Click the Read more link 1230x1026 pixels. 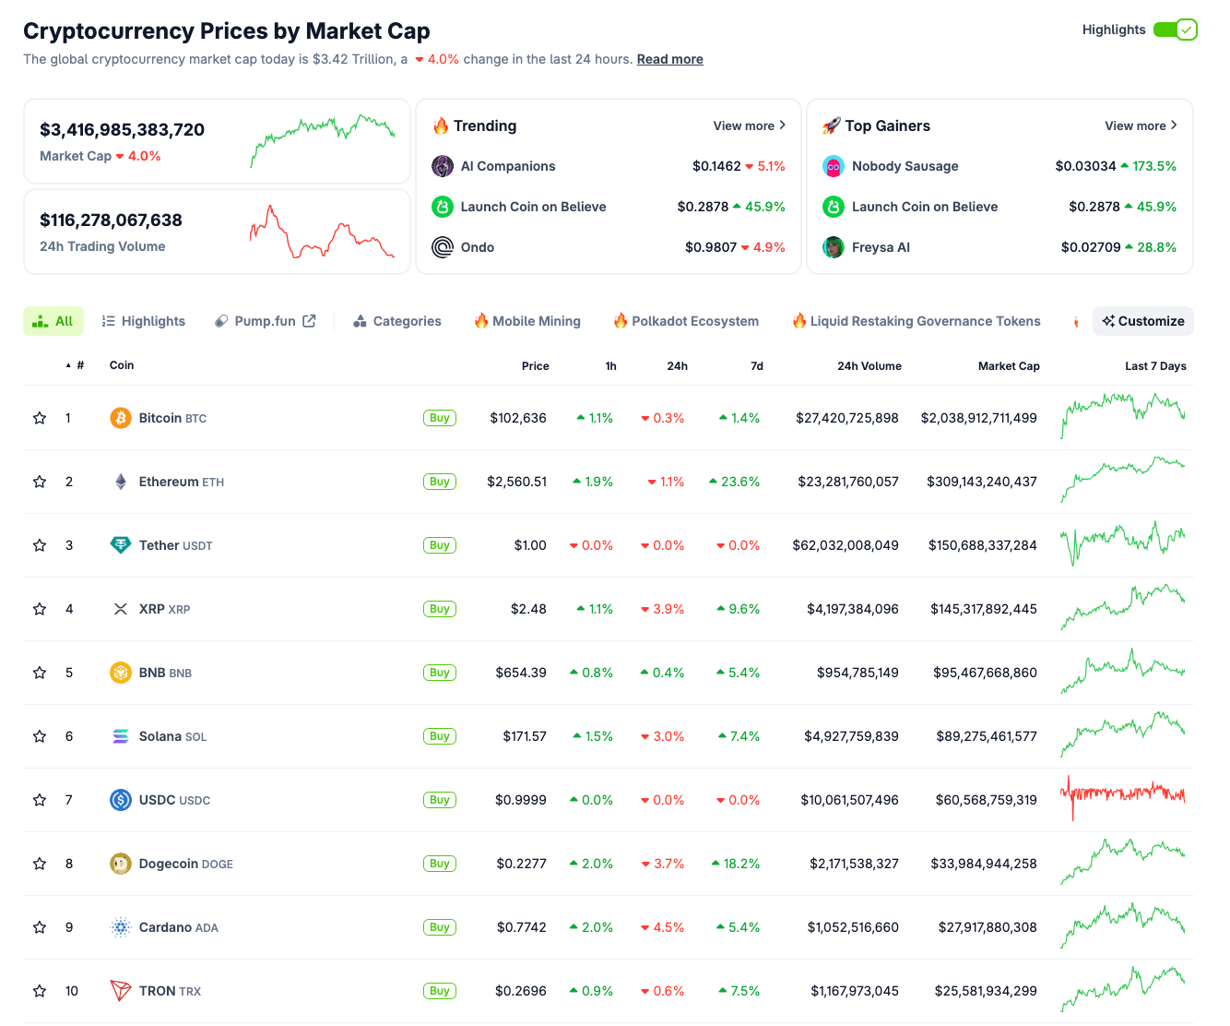[x=670, y=59]
